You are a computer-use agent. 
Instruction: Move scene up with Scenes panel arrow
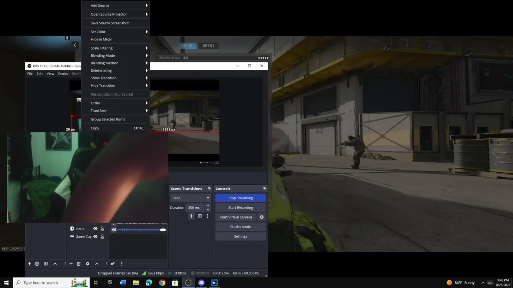pyautogui.click(x=55, y=264)
